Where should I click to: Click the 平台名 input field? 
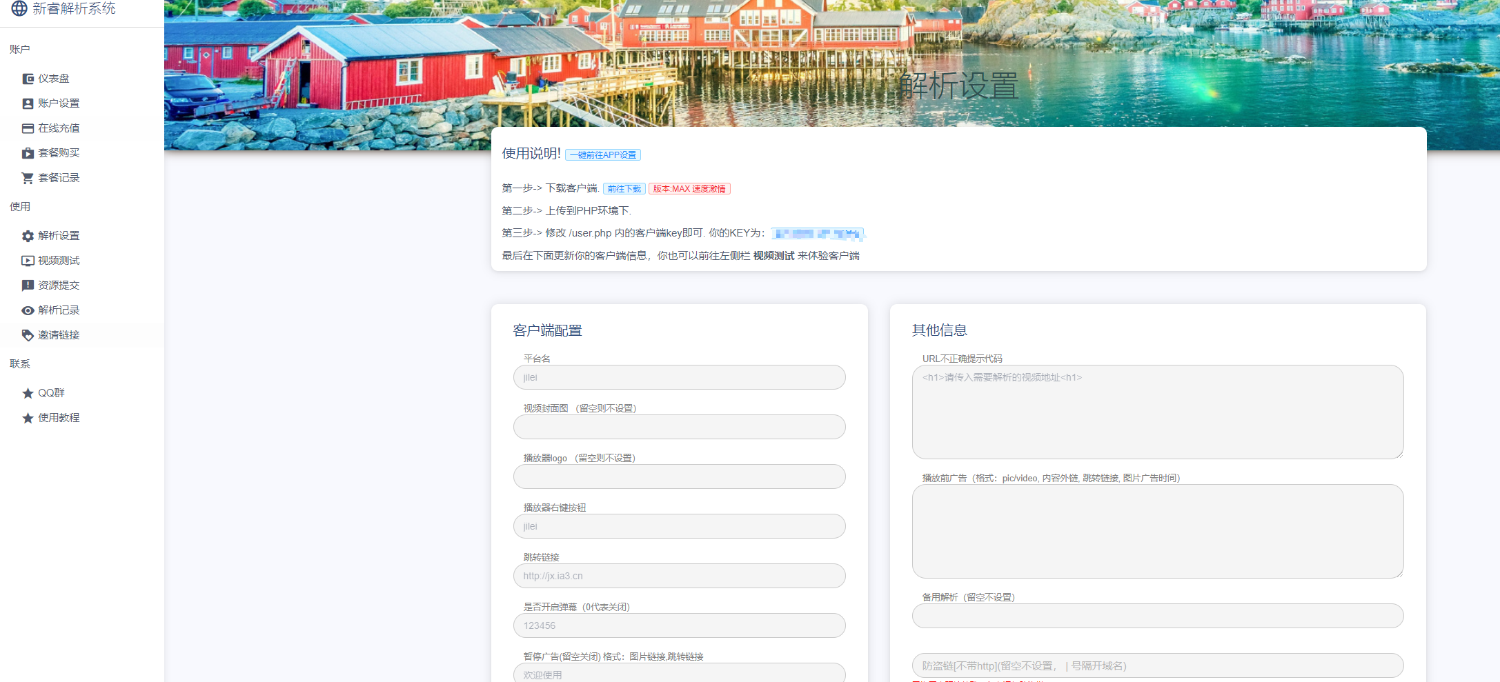[x=679, y=377]
